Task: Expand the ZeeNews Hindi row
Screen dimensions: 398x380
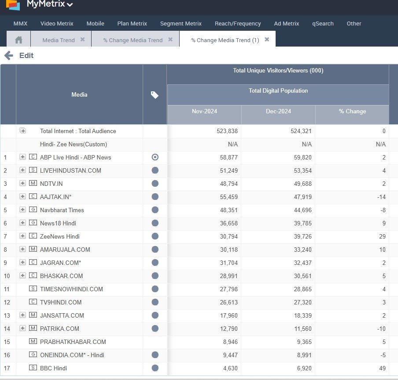Action: (22, 236)
